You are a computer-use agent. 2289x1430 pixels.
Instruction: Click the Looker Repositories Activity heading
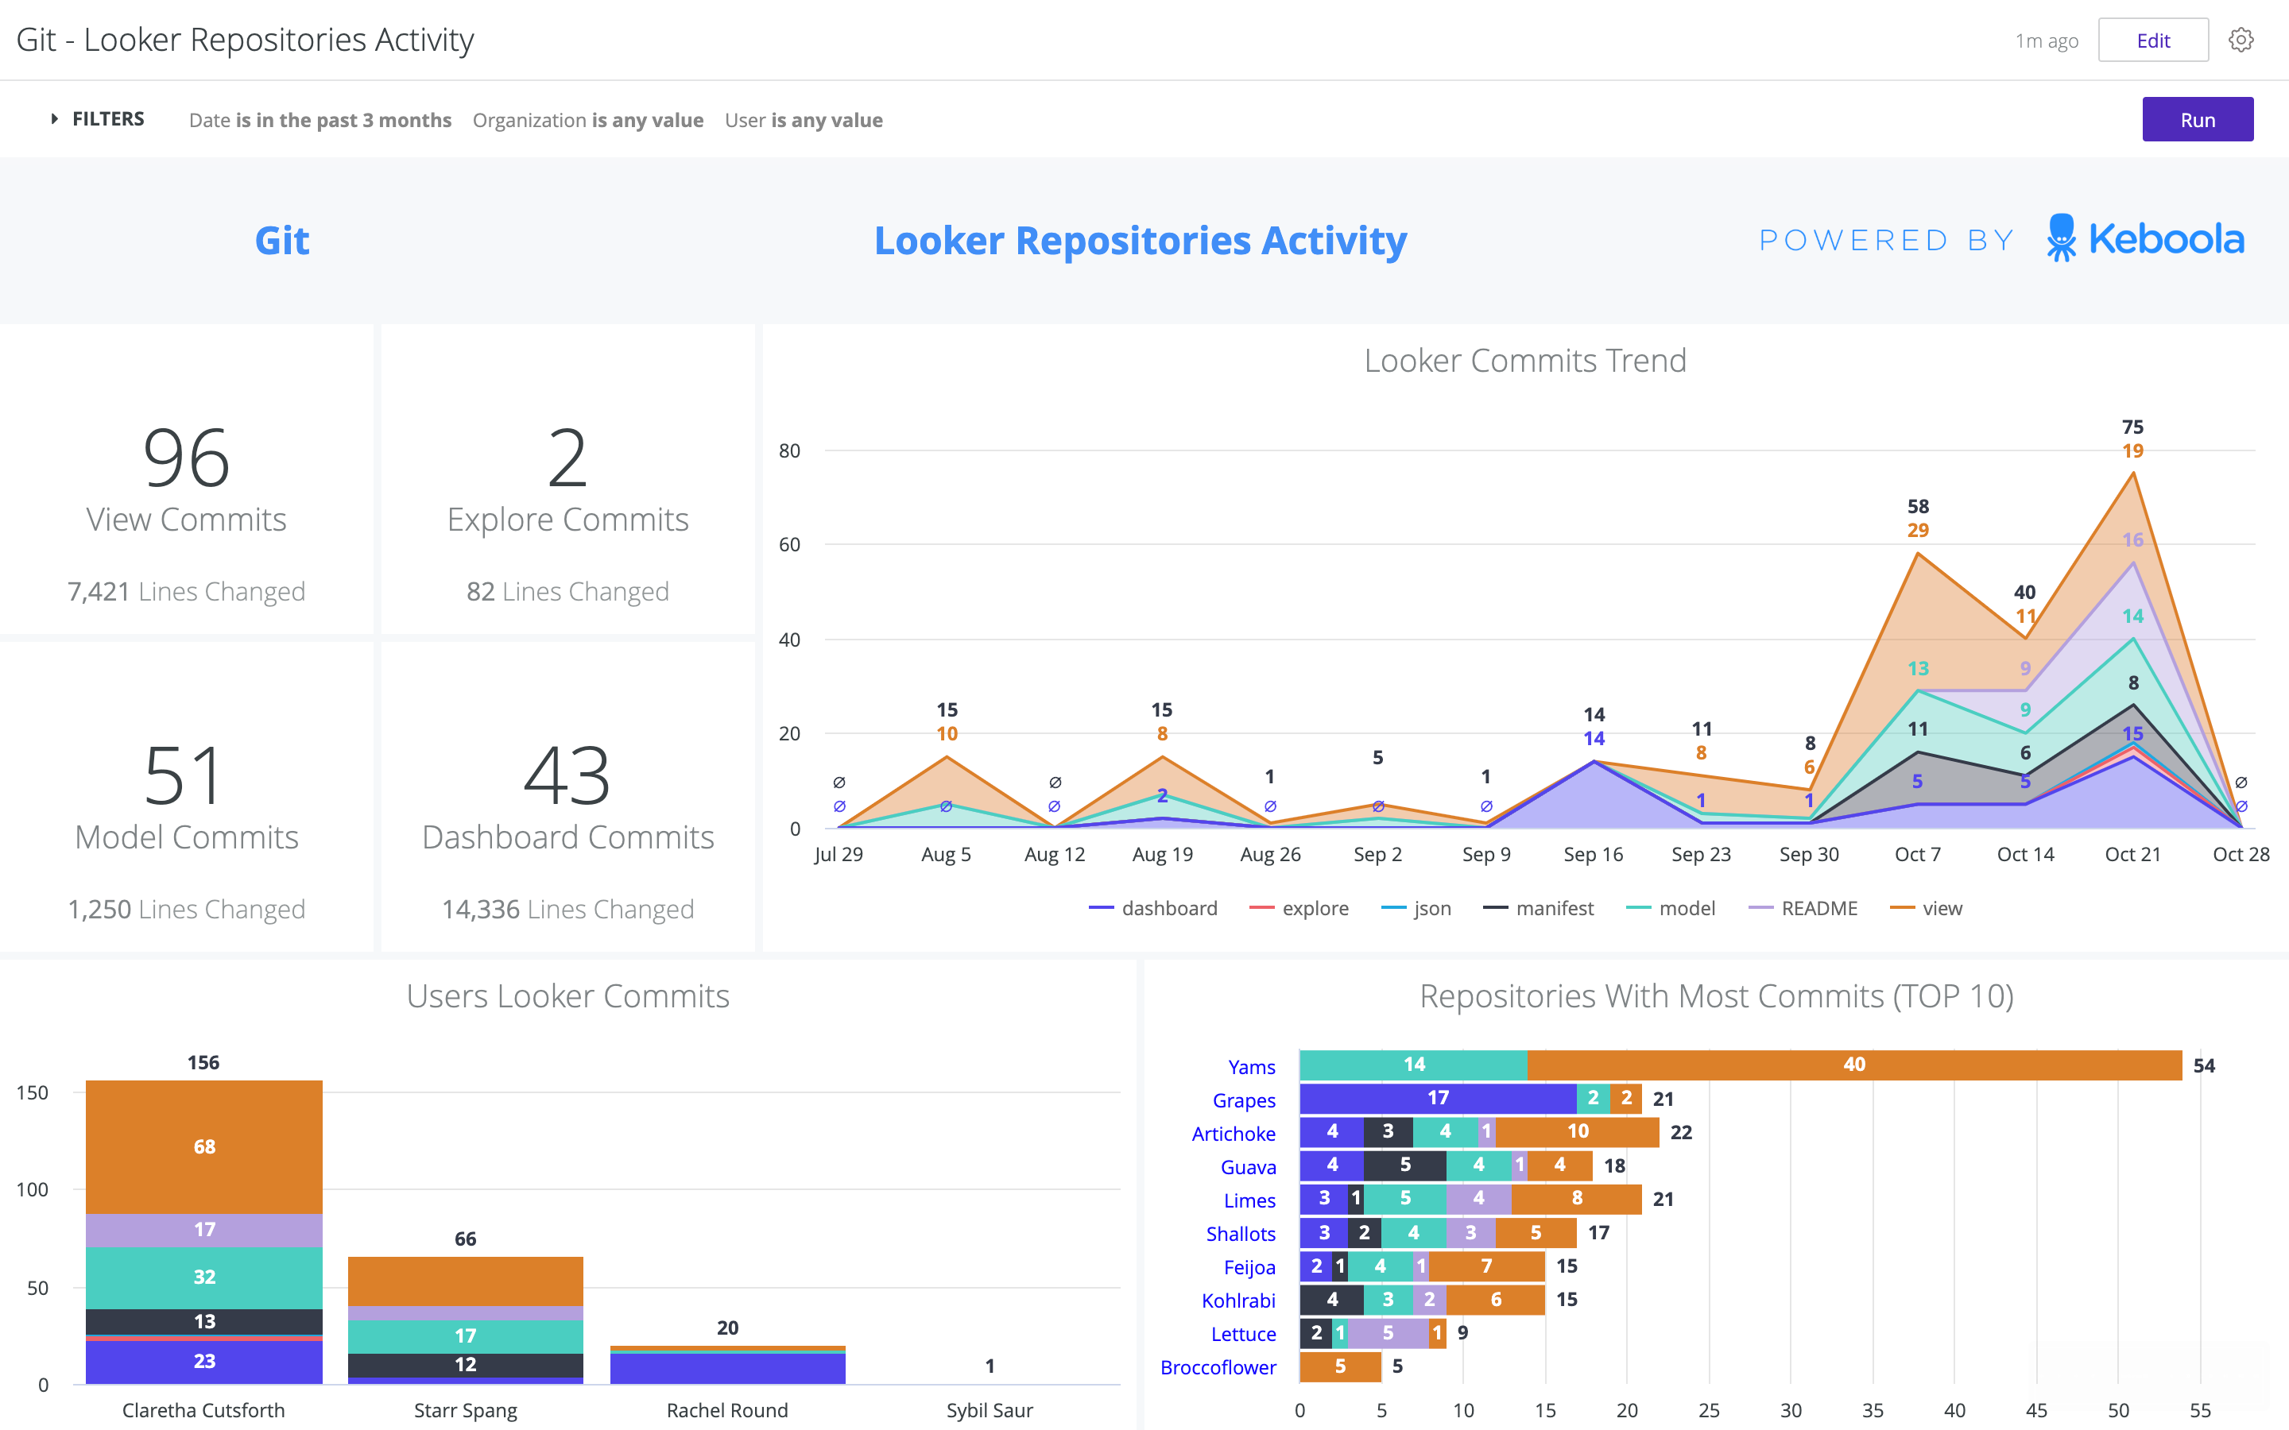point(1141,240)
